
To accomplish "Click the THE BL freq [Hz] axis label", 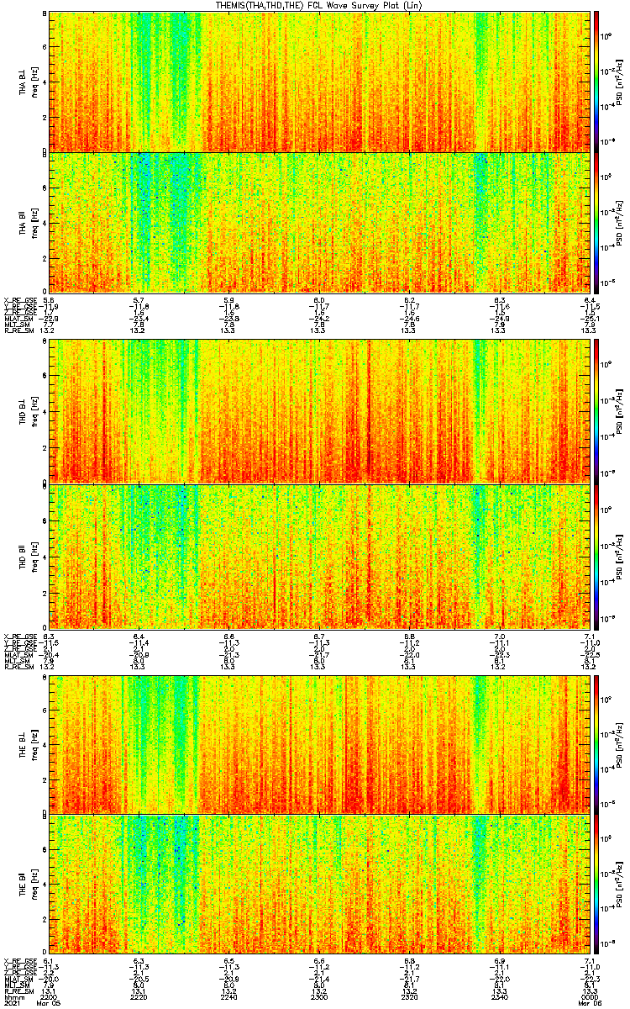I will (34, 743).
